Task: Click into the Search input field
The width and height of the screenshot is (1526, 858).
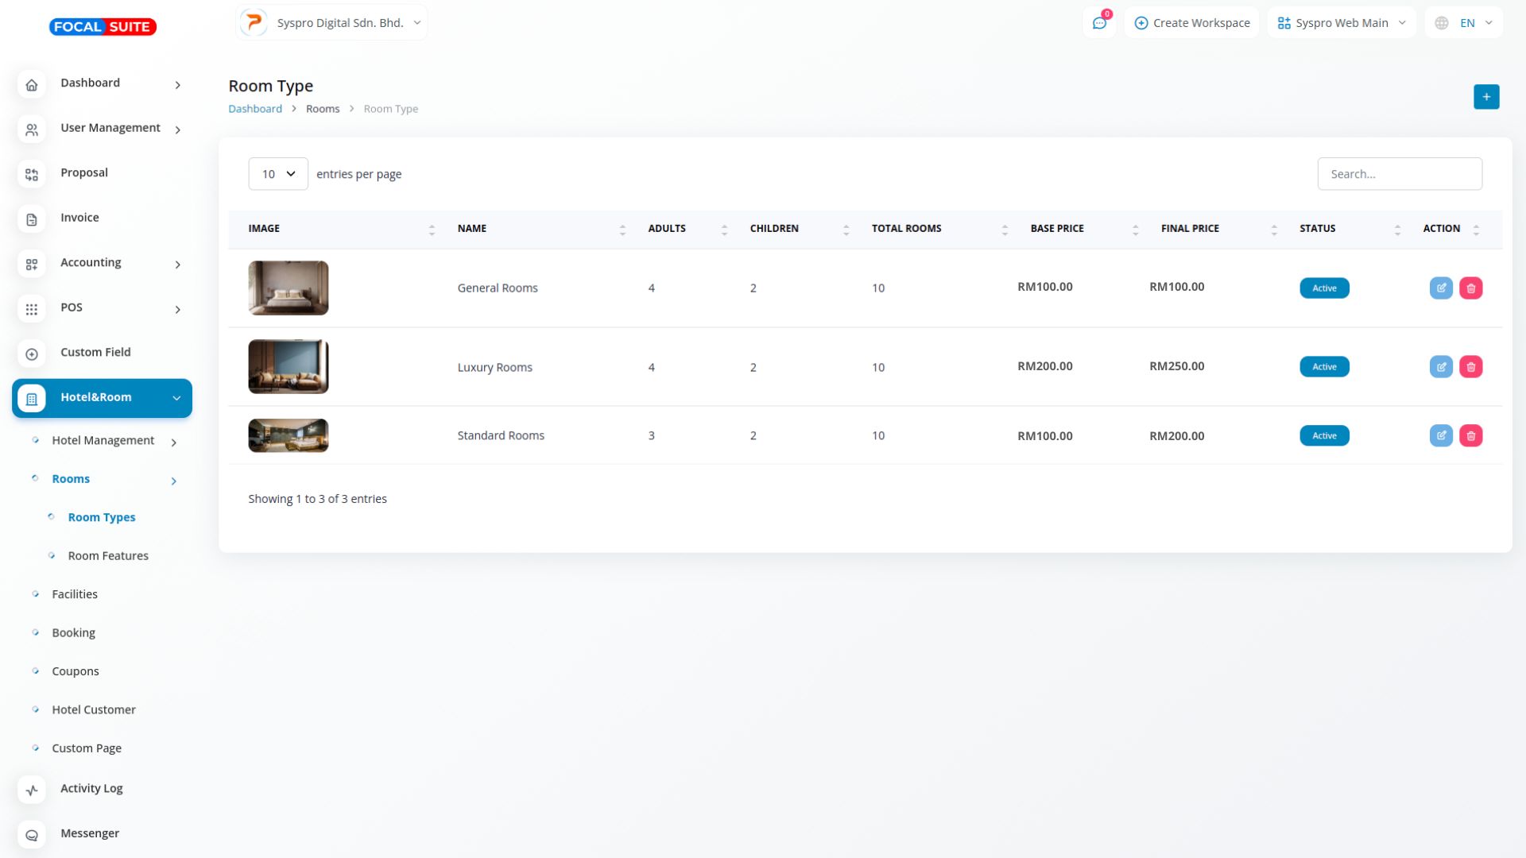Action: [x=1399, y=174]
